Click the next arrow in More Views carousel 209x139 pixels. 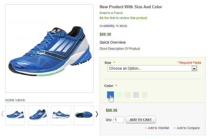tap(97, 114)
